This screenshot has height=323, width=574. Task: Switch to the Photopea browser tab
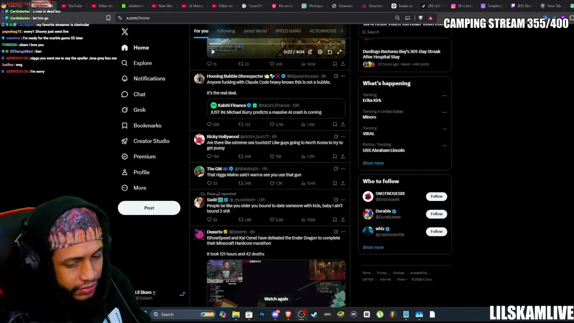313,6
